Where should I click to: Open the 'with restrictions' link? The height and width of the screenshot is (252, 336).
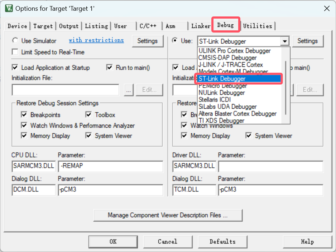click(96, 40)
